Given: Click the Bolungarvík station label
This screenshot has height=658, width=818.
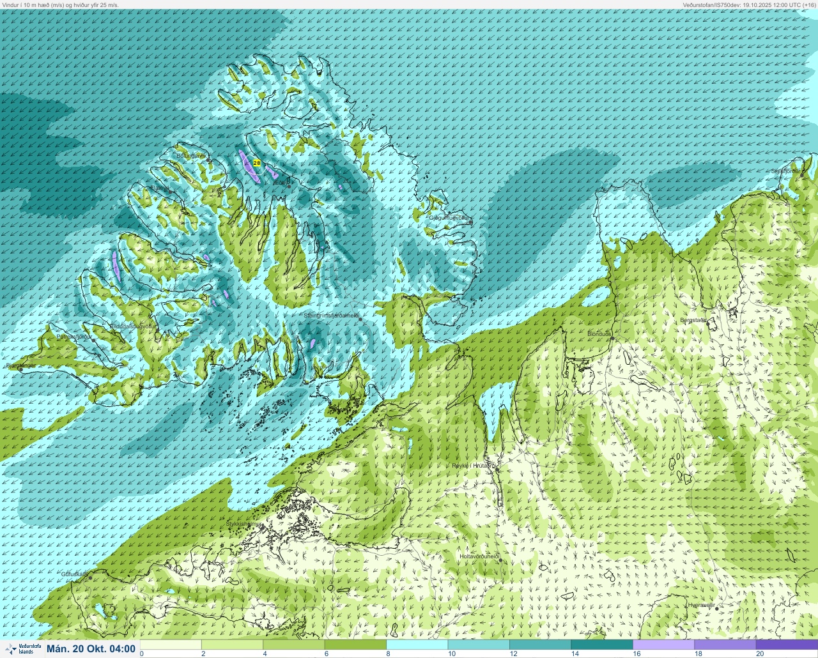Looking at the screenshot, I should (x=190, y=155).
